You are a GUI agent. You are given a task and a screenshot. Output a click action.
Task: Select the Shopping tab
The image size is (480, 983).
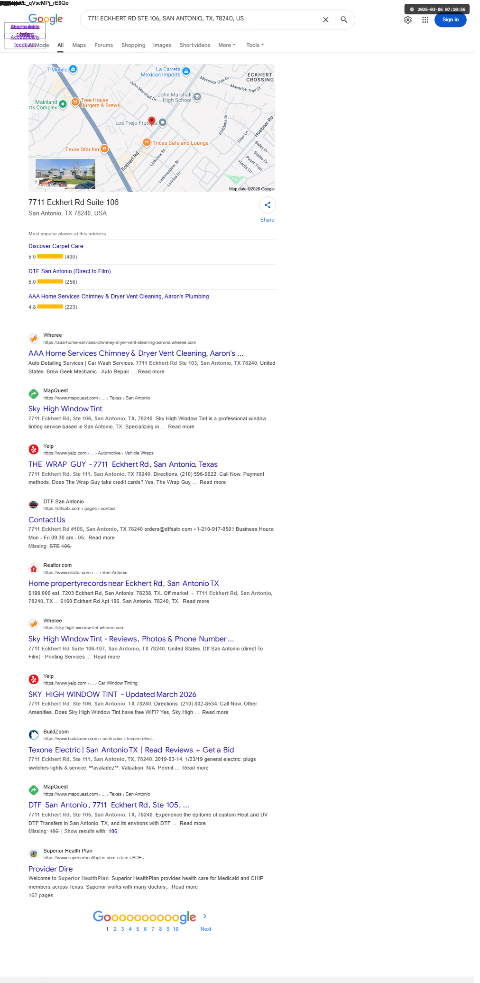coord(133,45)
